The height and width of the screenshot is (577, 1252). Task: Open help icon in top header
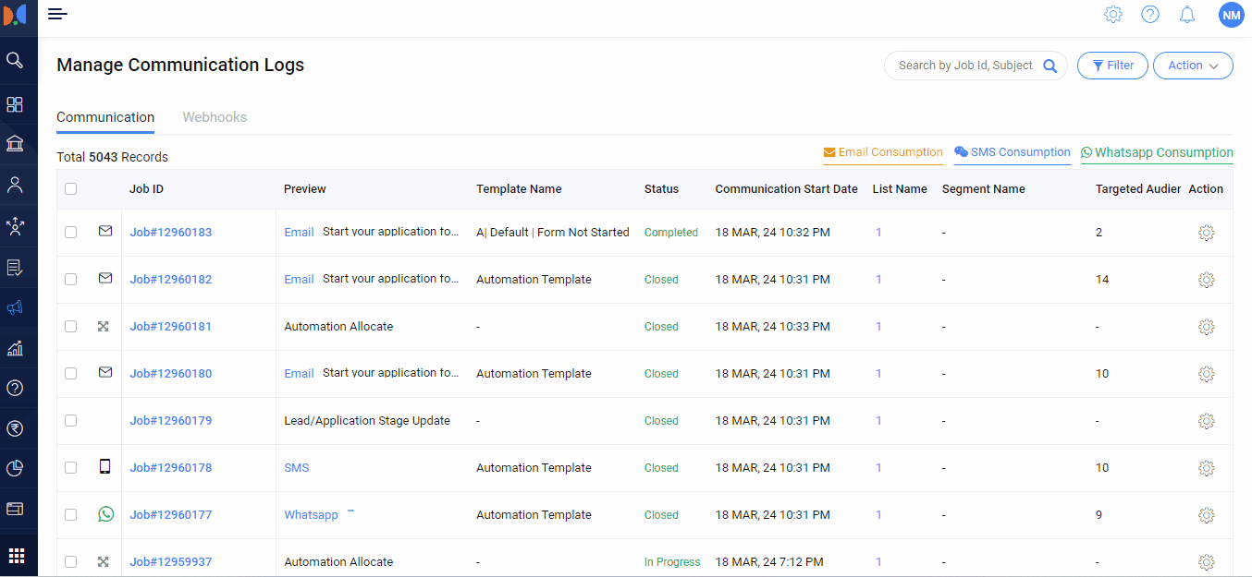tap(1150, 14)
